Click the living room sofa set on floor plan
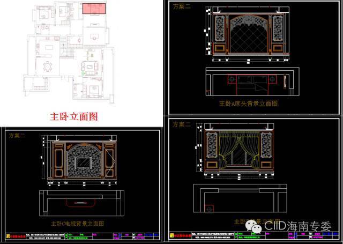 click(x=87, y=66)
